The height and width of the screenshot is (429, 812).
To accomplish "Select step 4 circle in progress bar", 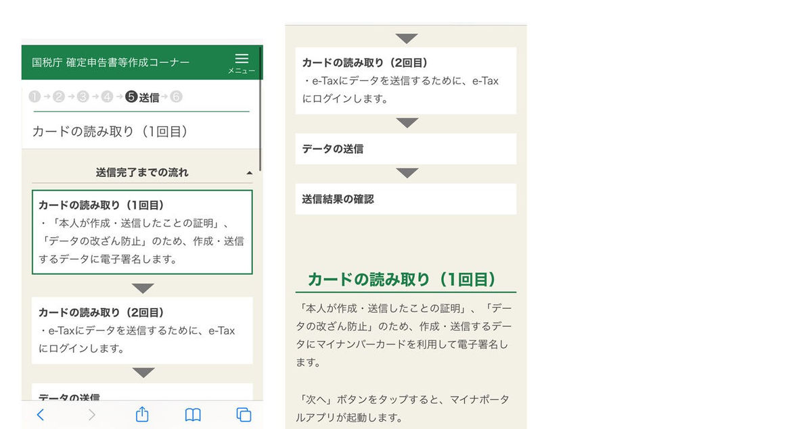I will [x=107, y=97].
